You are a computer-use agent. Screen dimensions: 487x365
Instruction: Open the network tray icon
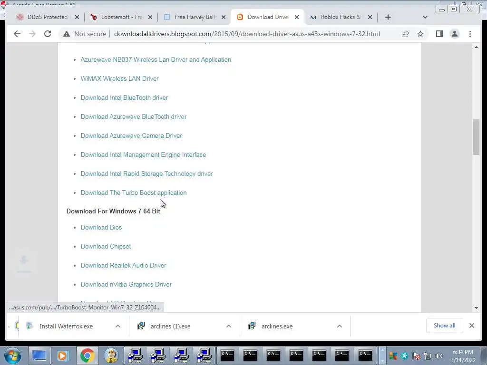pos(428,356)
